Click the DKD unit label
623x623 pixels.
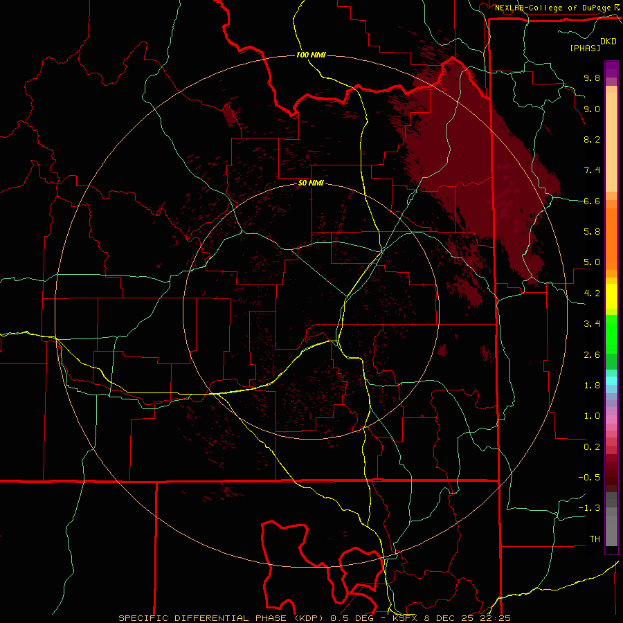[608, 42]
